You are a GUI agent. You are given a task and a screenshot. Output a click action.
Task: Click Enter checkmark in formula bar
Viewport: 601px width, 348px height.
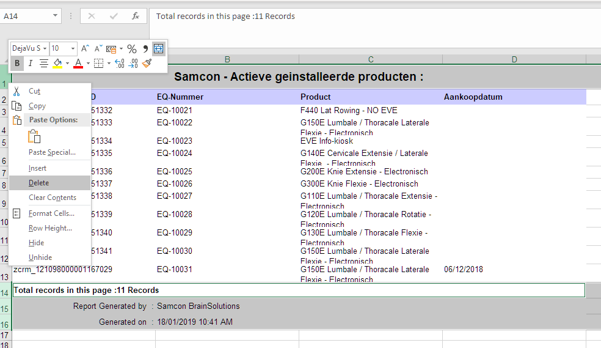(114, 16)
